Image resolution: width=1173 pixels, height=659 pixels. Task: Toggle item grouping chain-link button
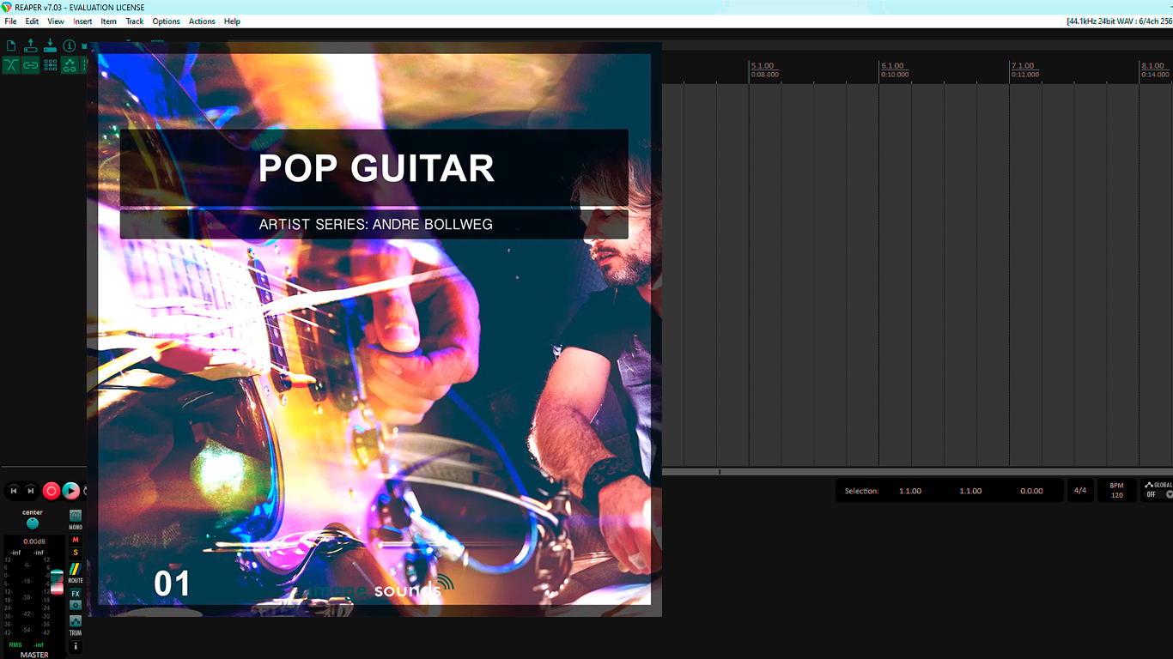[x=31, y=65]
